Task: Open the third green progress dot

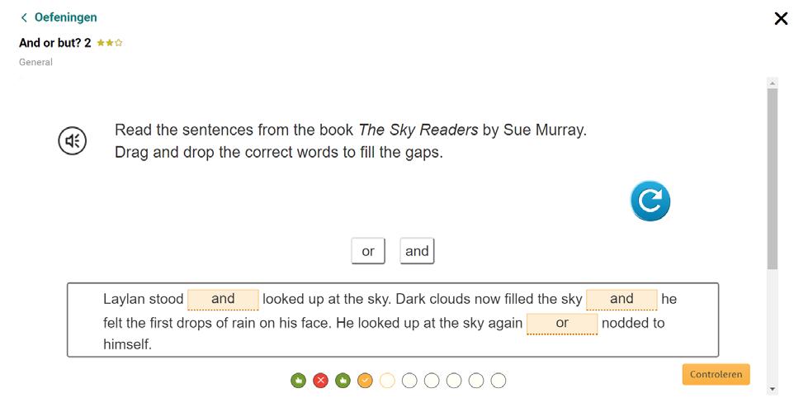Action: click(x=343, y=381)
